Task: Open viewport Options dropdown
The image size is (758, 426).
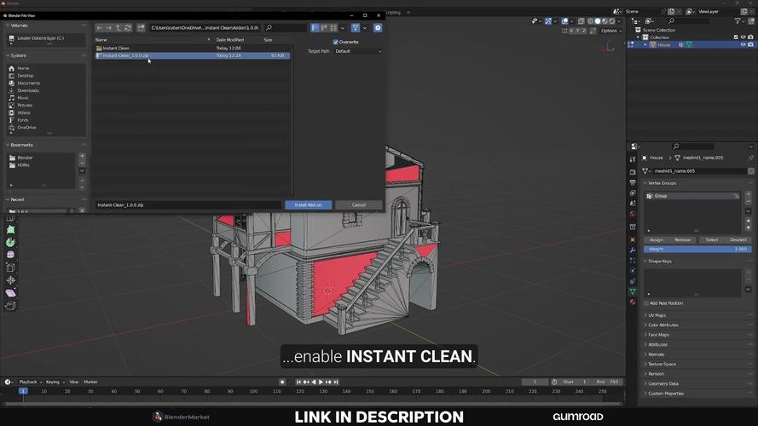Action: pyautogui.click(x=611, y=31)
